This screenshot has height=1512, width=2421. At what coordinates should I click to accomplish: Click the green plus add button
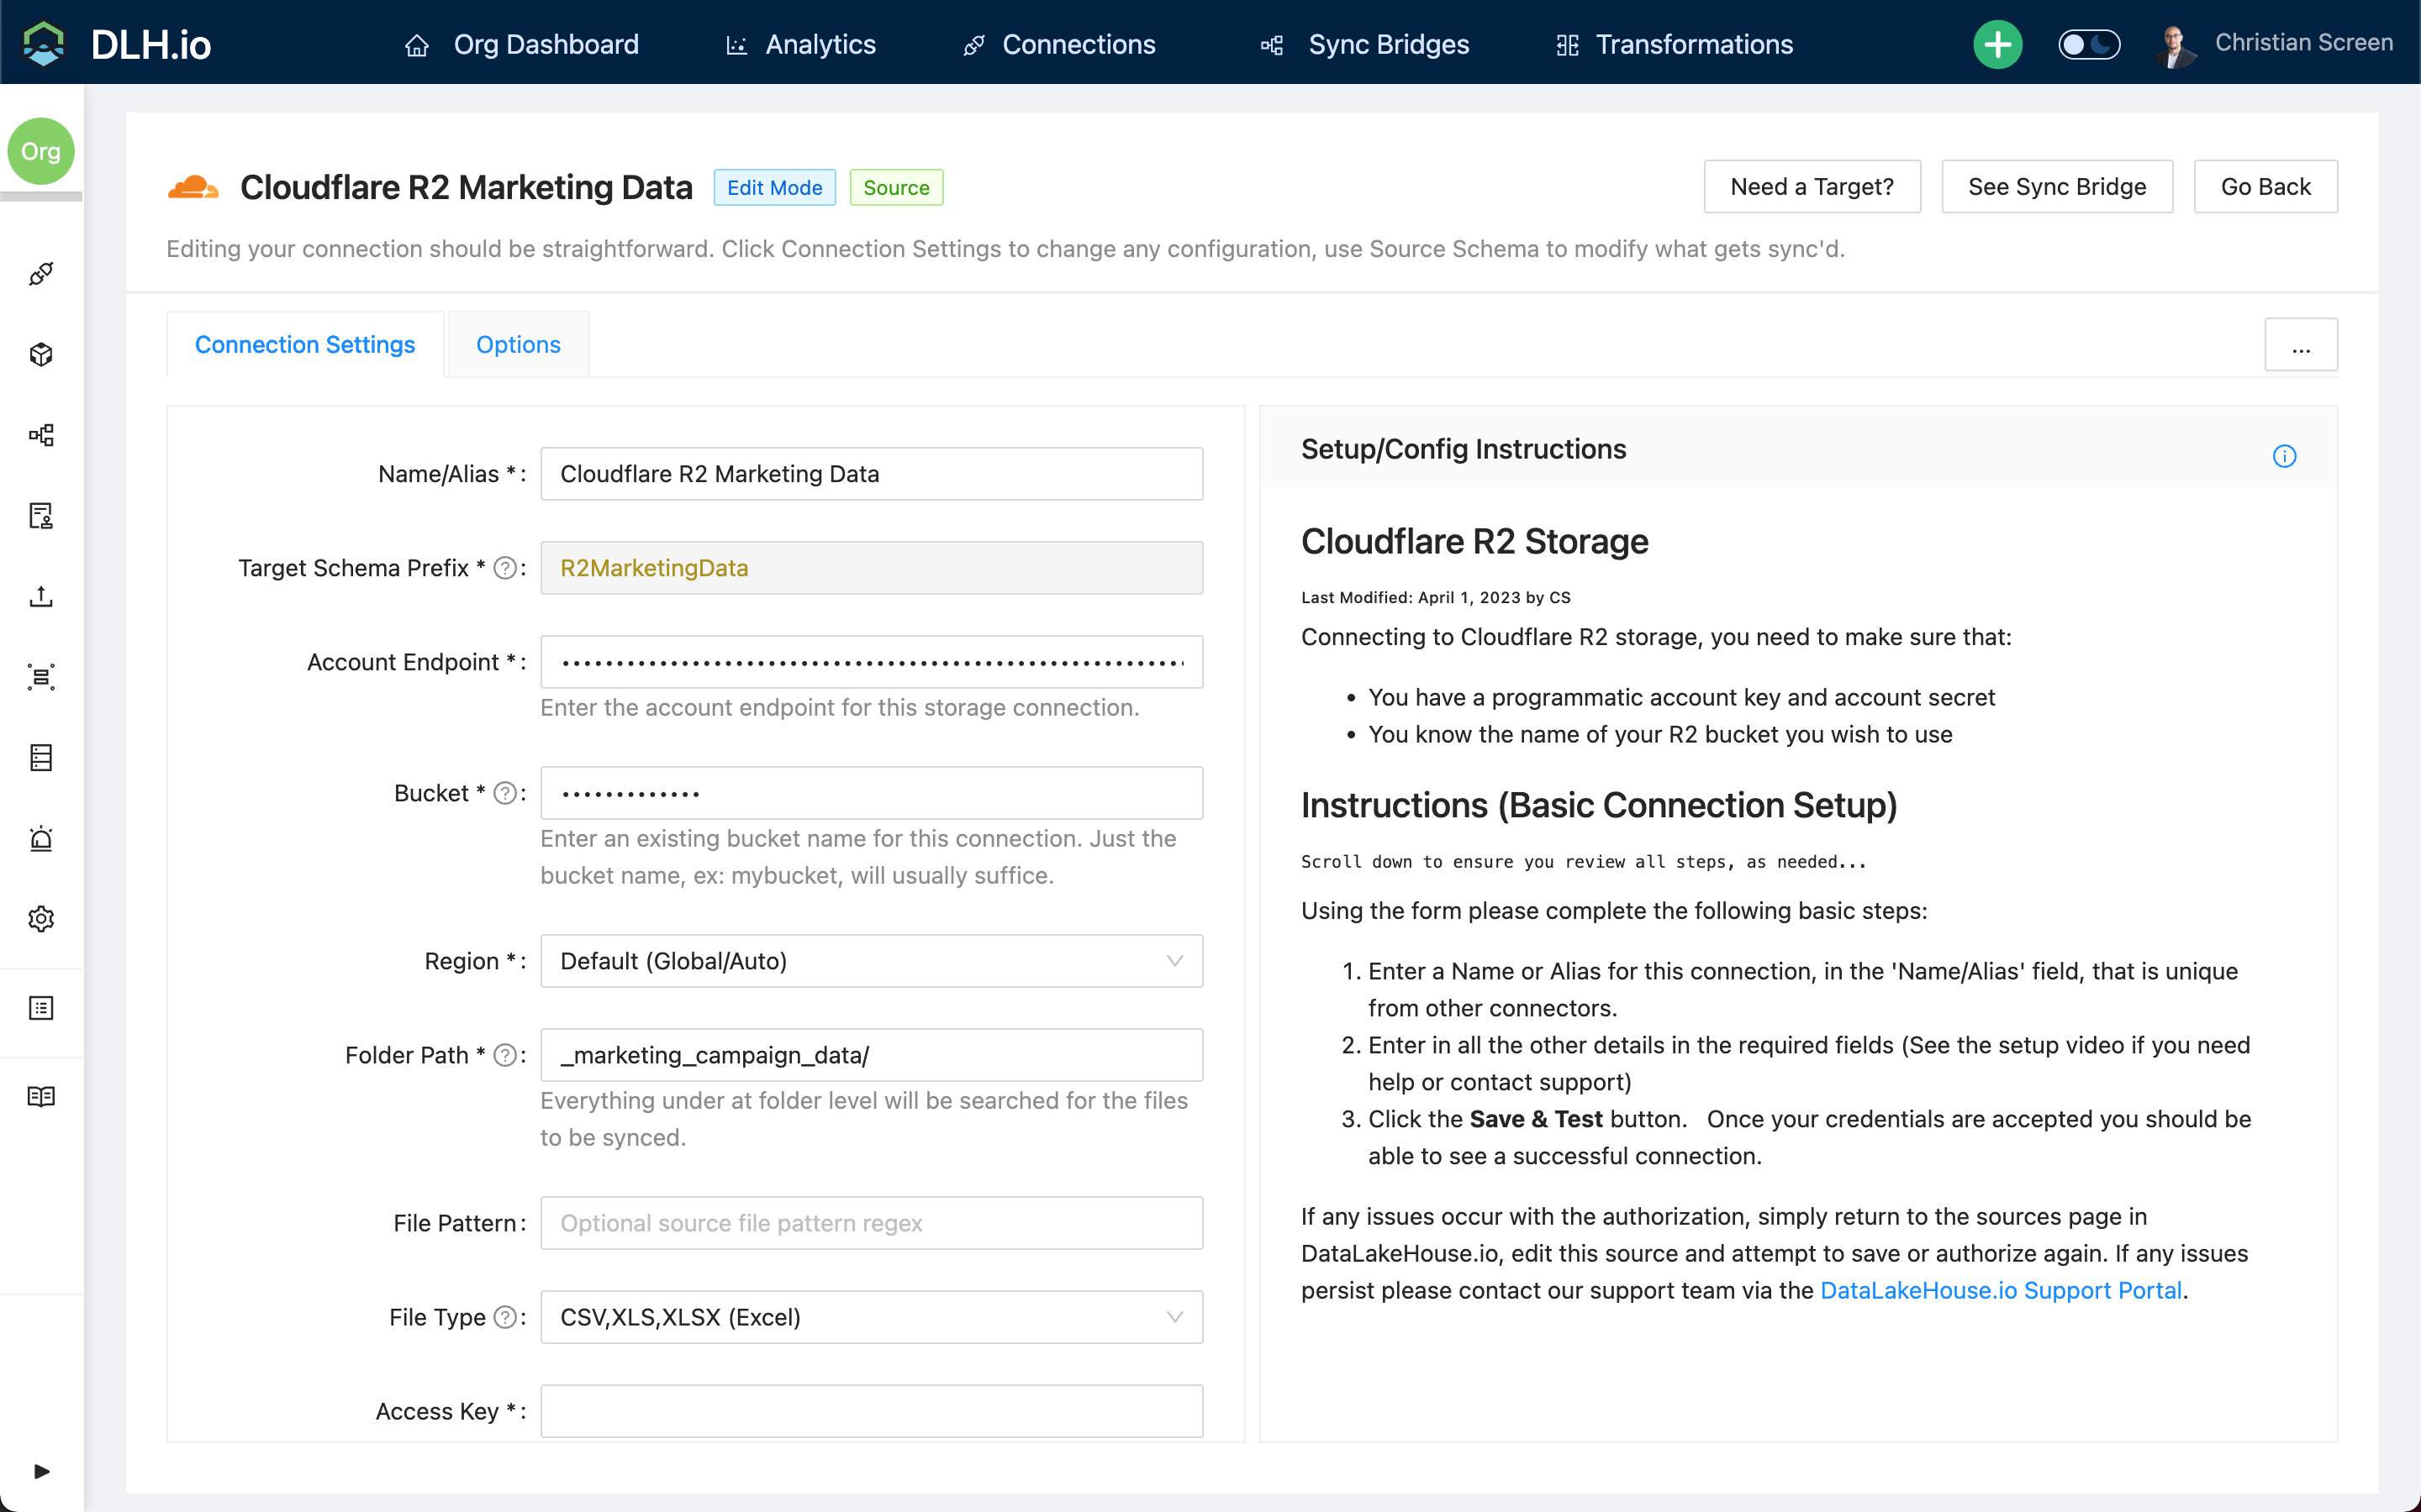[x=1996, y=44]
